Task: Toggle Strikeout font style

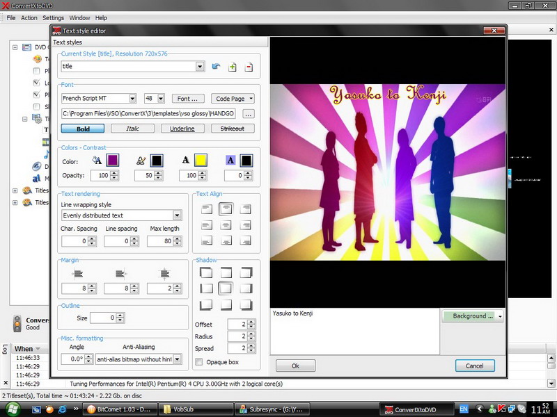Action: coord(233,129)
